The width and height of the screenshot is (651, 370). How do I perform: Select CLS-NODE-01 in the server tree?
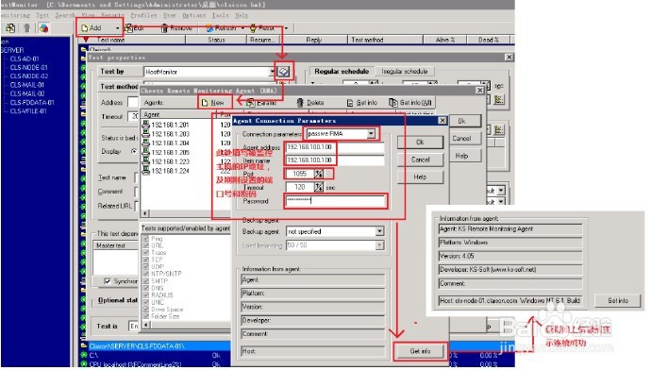[x=28, y=68]
